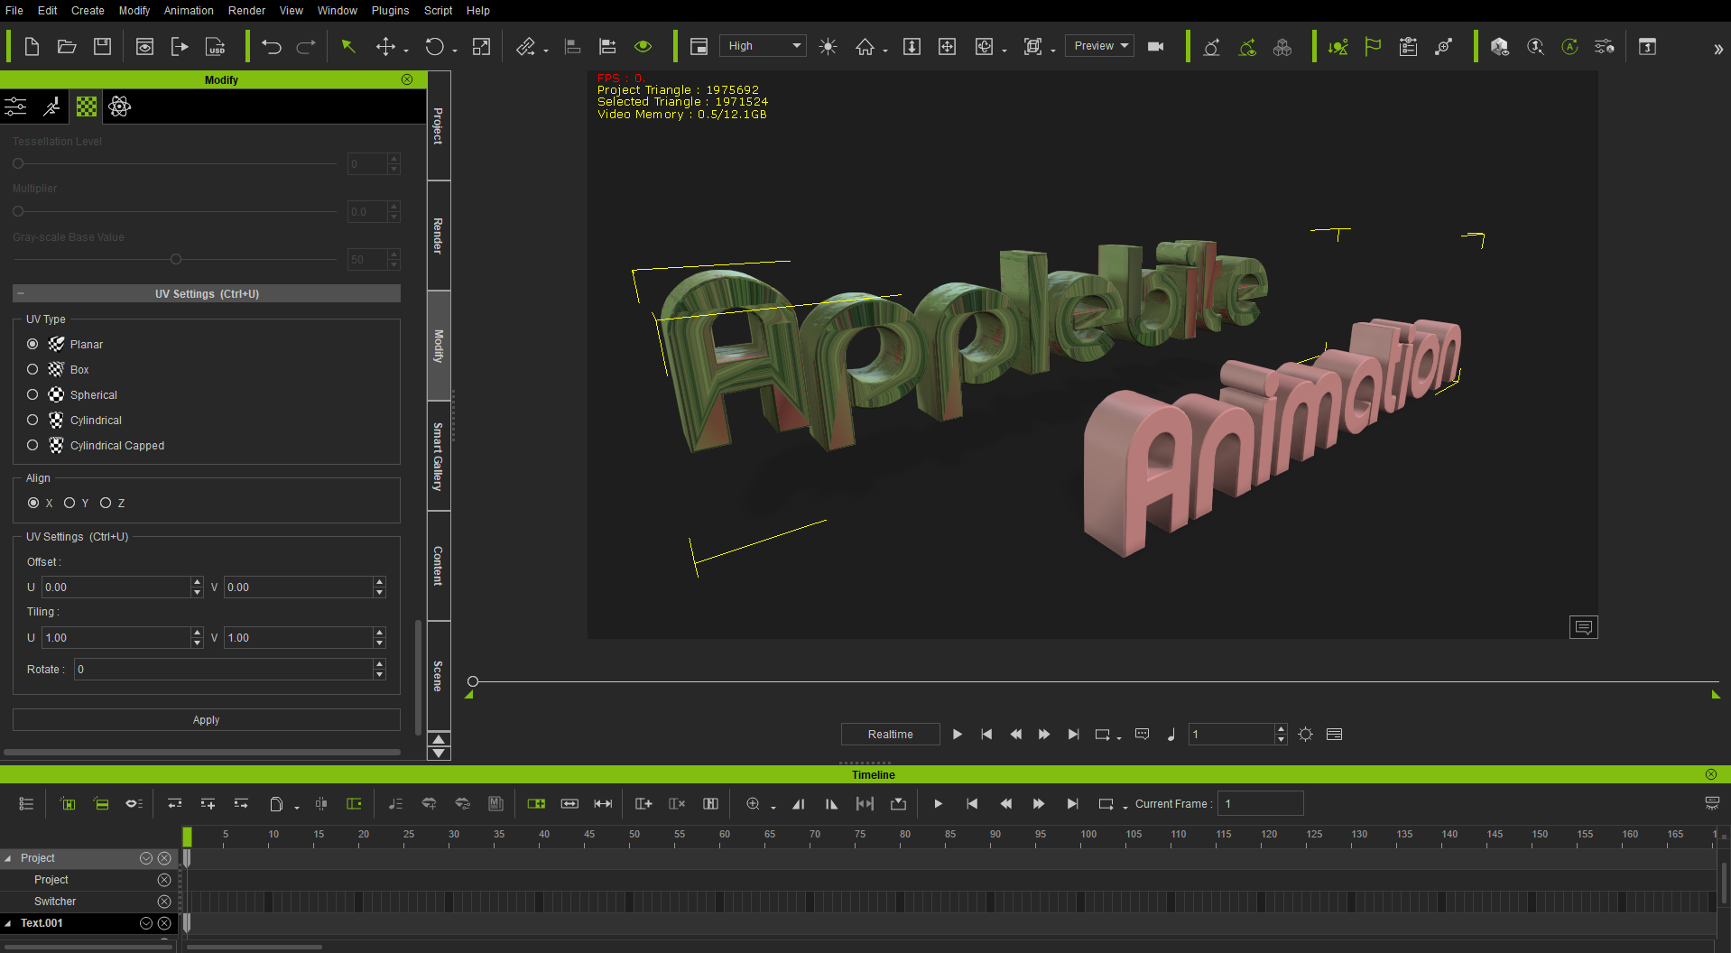Select the Box UV type

[x=32, y=369]
